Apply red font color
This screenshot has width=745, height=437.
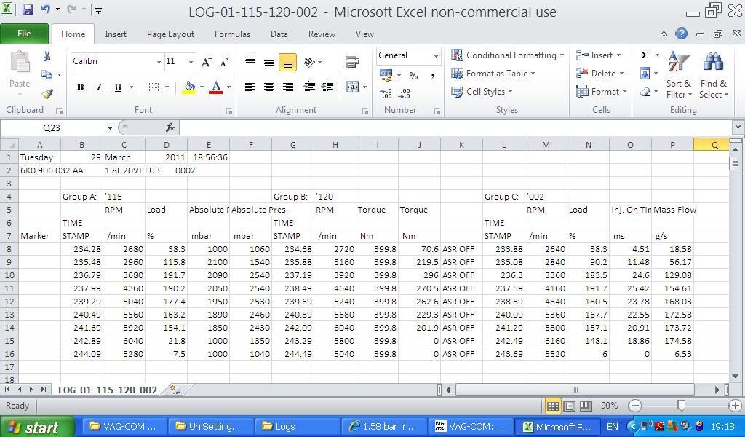[215, 87]
